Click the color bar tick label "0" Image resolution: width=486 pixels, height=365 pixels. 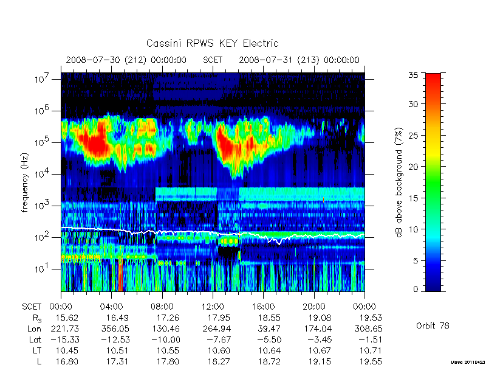416,290
